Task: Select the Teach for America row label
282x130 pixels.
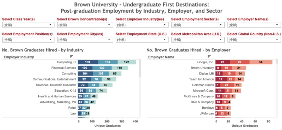Action: [x=201, y=79]
